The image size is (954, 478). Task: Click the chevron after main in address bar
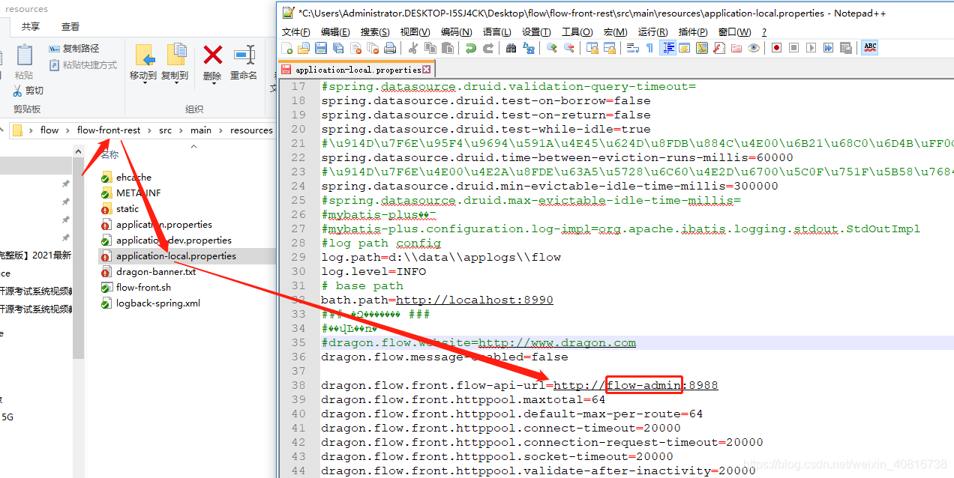221,130
